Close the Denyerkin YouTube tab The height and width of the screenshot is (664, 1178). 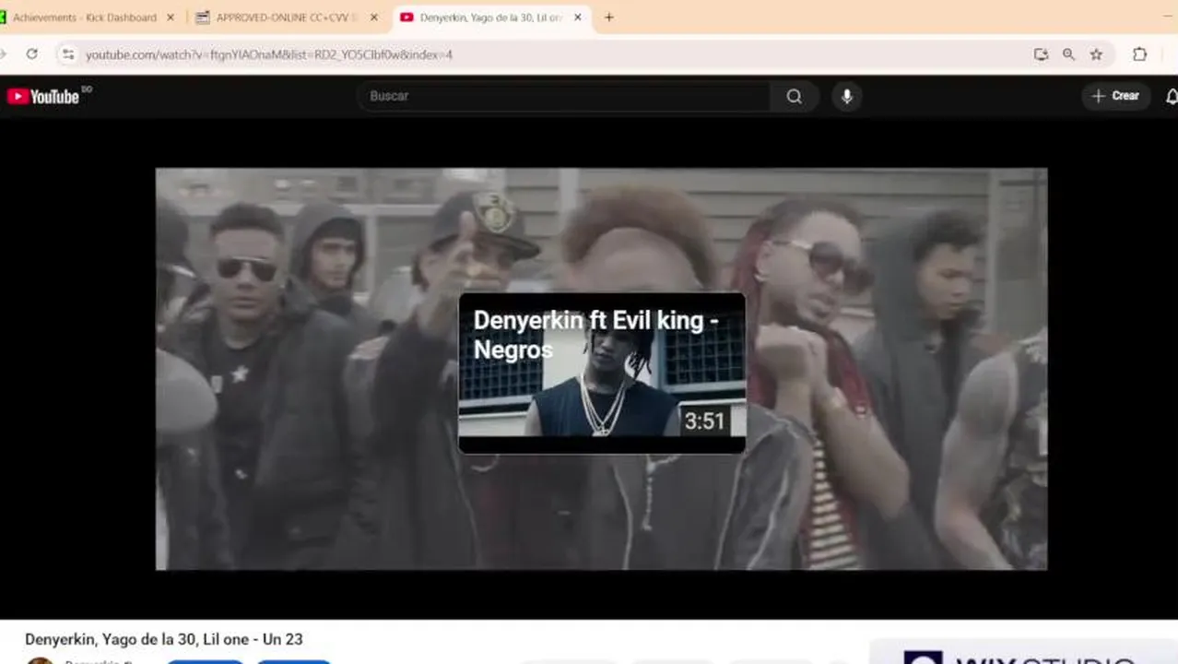click(578, 18)
